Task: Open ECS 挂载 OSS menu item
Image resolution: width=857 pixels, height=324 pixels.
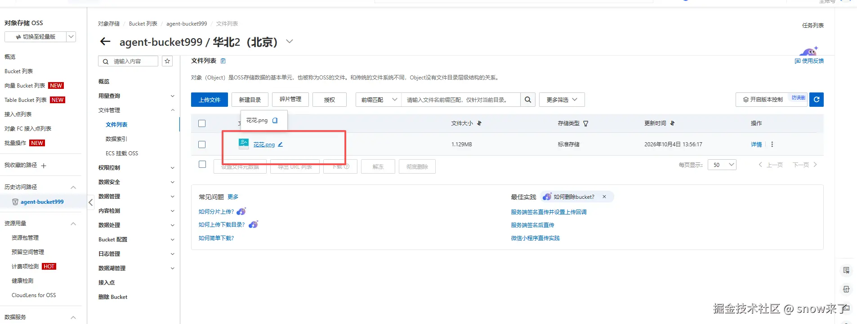Action: [x=122, y=153]
